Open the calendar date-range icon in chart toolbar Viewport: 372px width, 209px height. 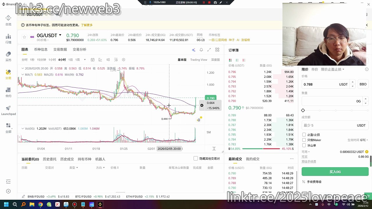92,60
